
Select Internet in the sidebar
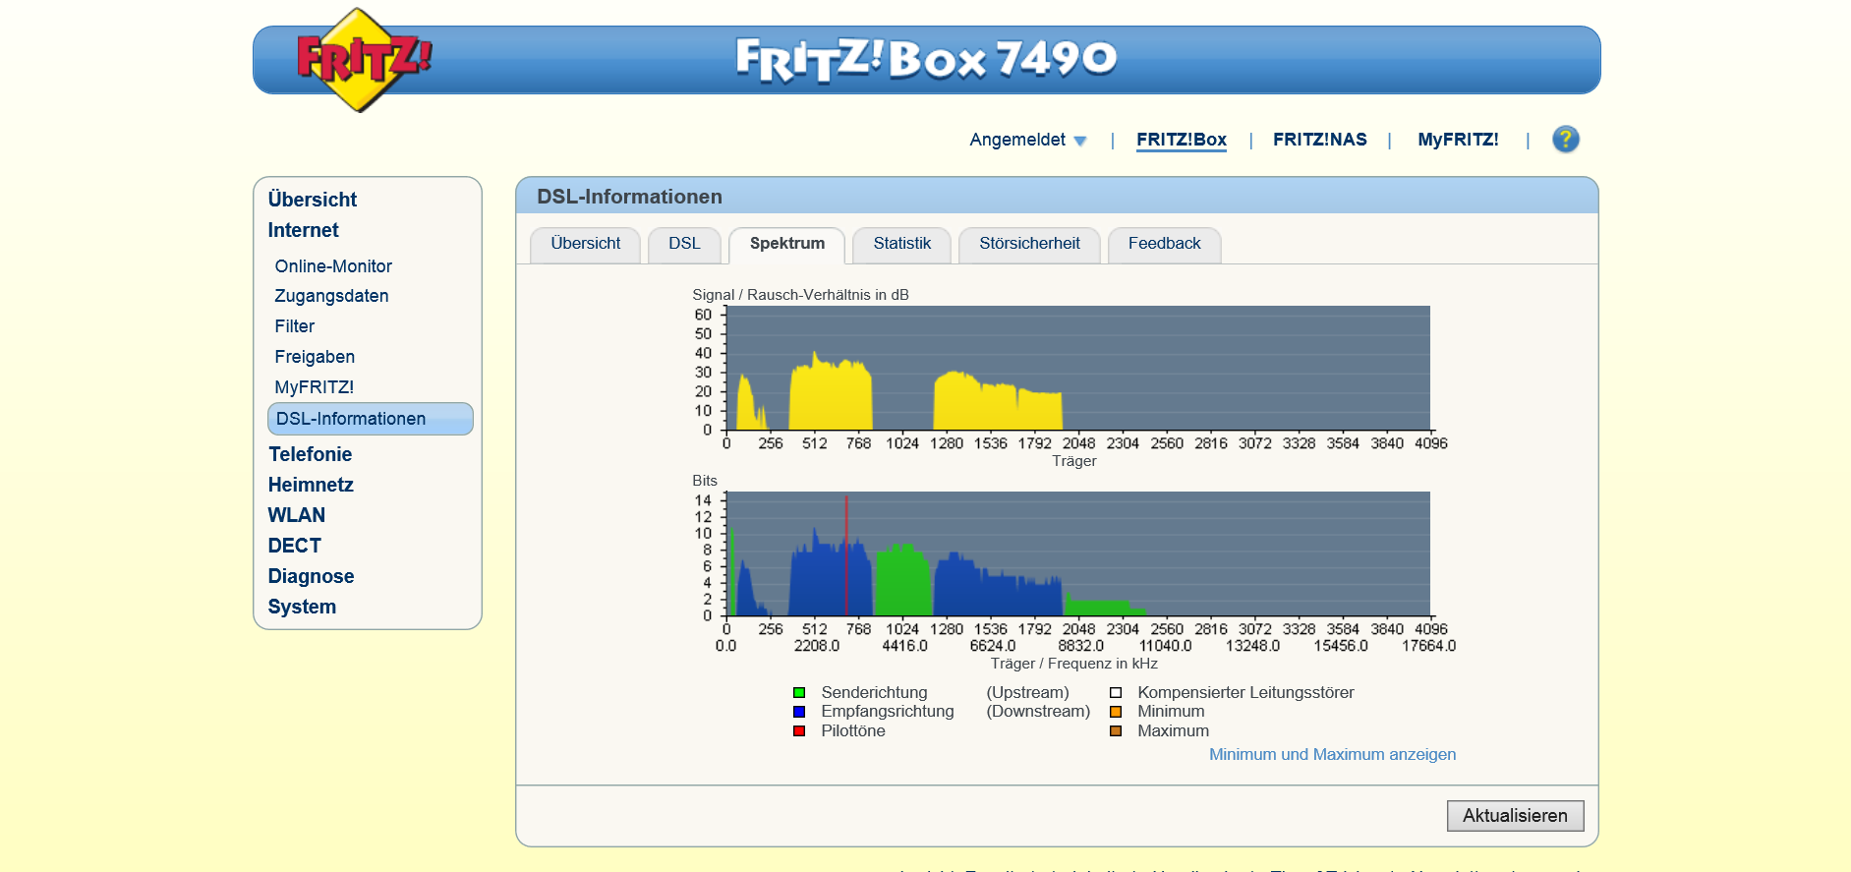point(303,230)
